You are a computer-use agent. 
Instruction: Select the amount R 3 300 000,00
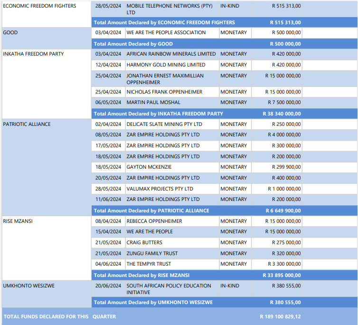coord(284,264)
